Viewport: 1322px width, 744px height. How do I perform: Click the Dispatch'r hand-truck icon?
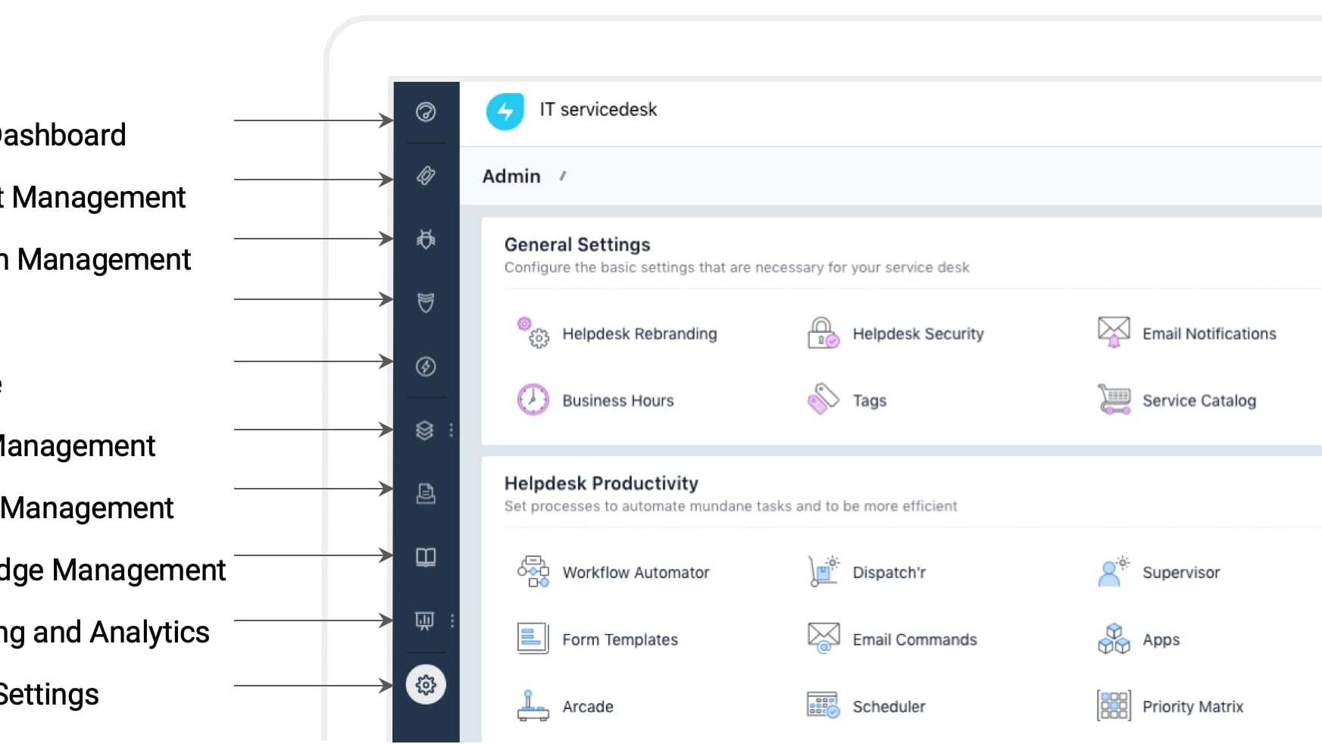(824, 572)
